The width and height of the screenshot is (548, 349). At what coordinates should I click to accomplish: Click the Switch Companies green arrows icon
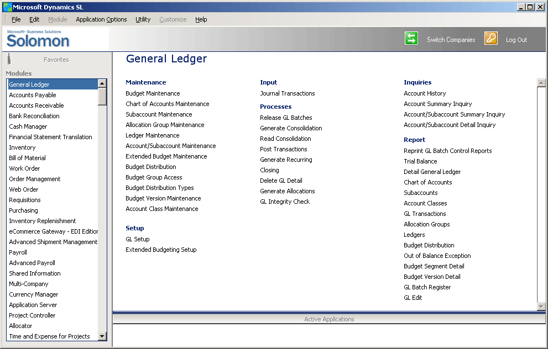411,39
